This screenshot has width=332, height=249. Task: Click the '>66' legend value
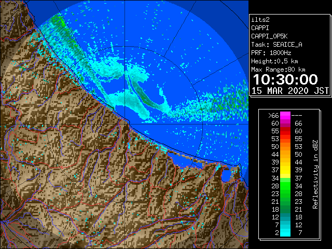pos(273,116)
